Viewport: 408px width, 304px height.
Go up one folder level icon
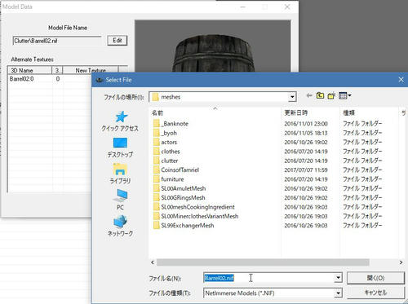point(320,95)
